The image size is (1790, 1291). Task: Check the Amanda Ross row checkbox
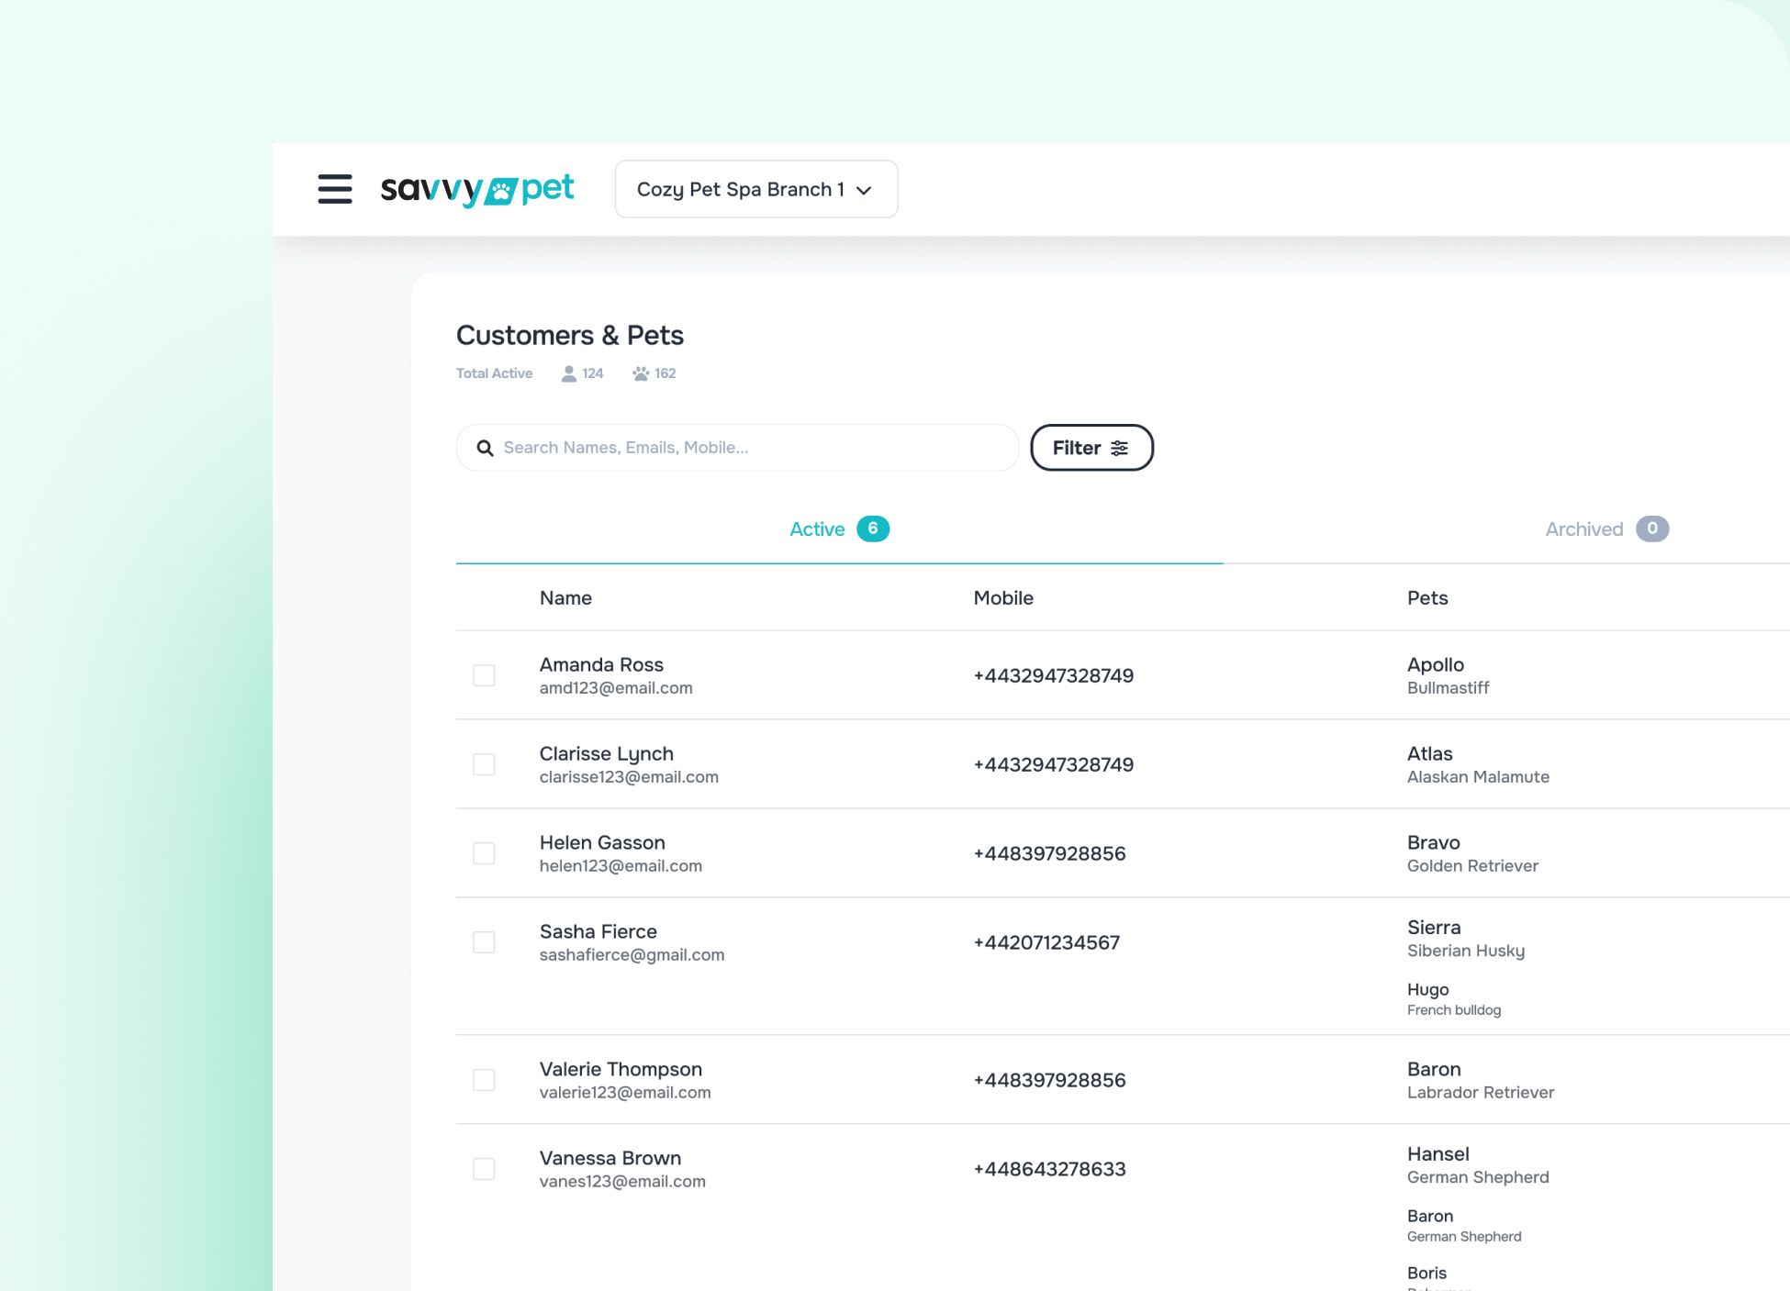484,675
